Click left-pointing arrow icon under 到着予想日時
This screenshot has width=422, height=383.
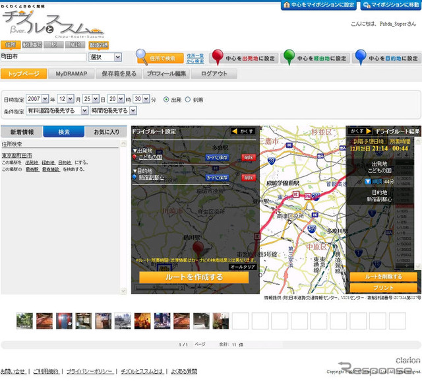coord(399,155)
